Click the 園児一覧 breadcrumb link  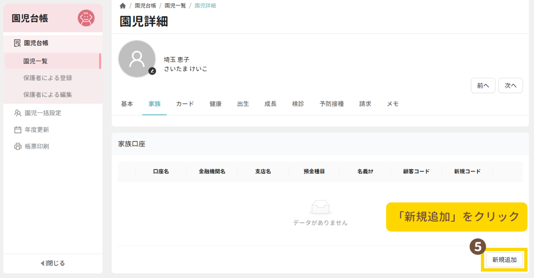[175, 5]
